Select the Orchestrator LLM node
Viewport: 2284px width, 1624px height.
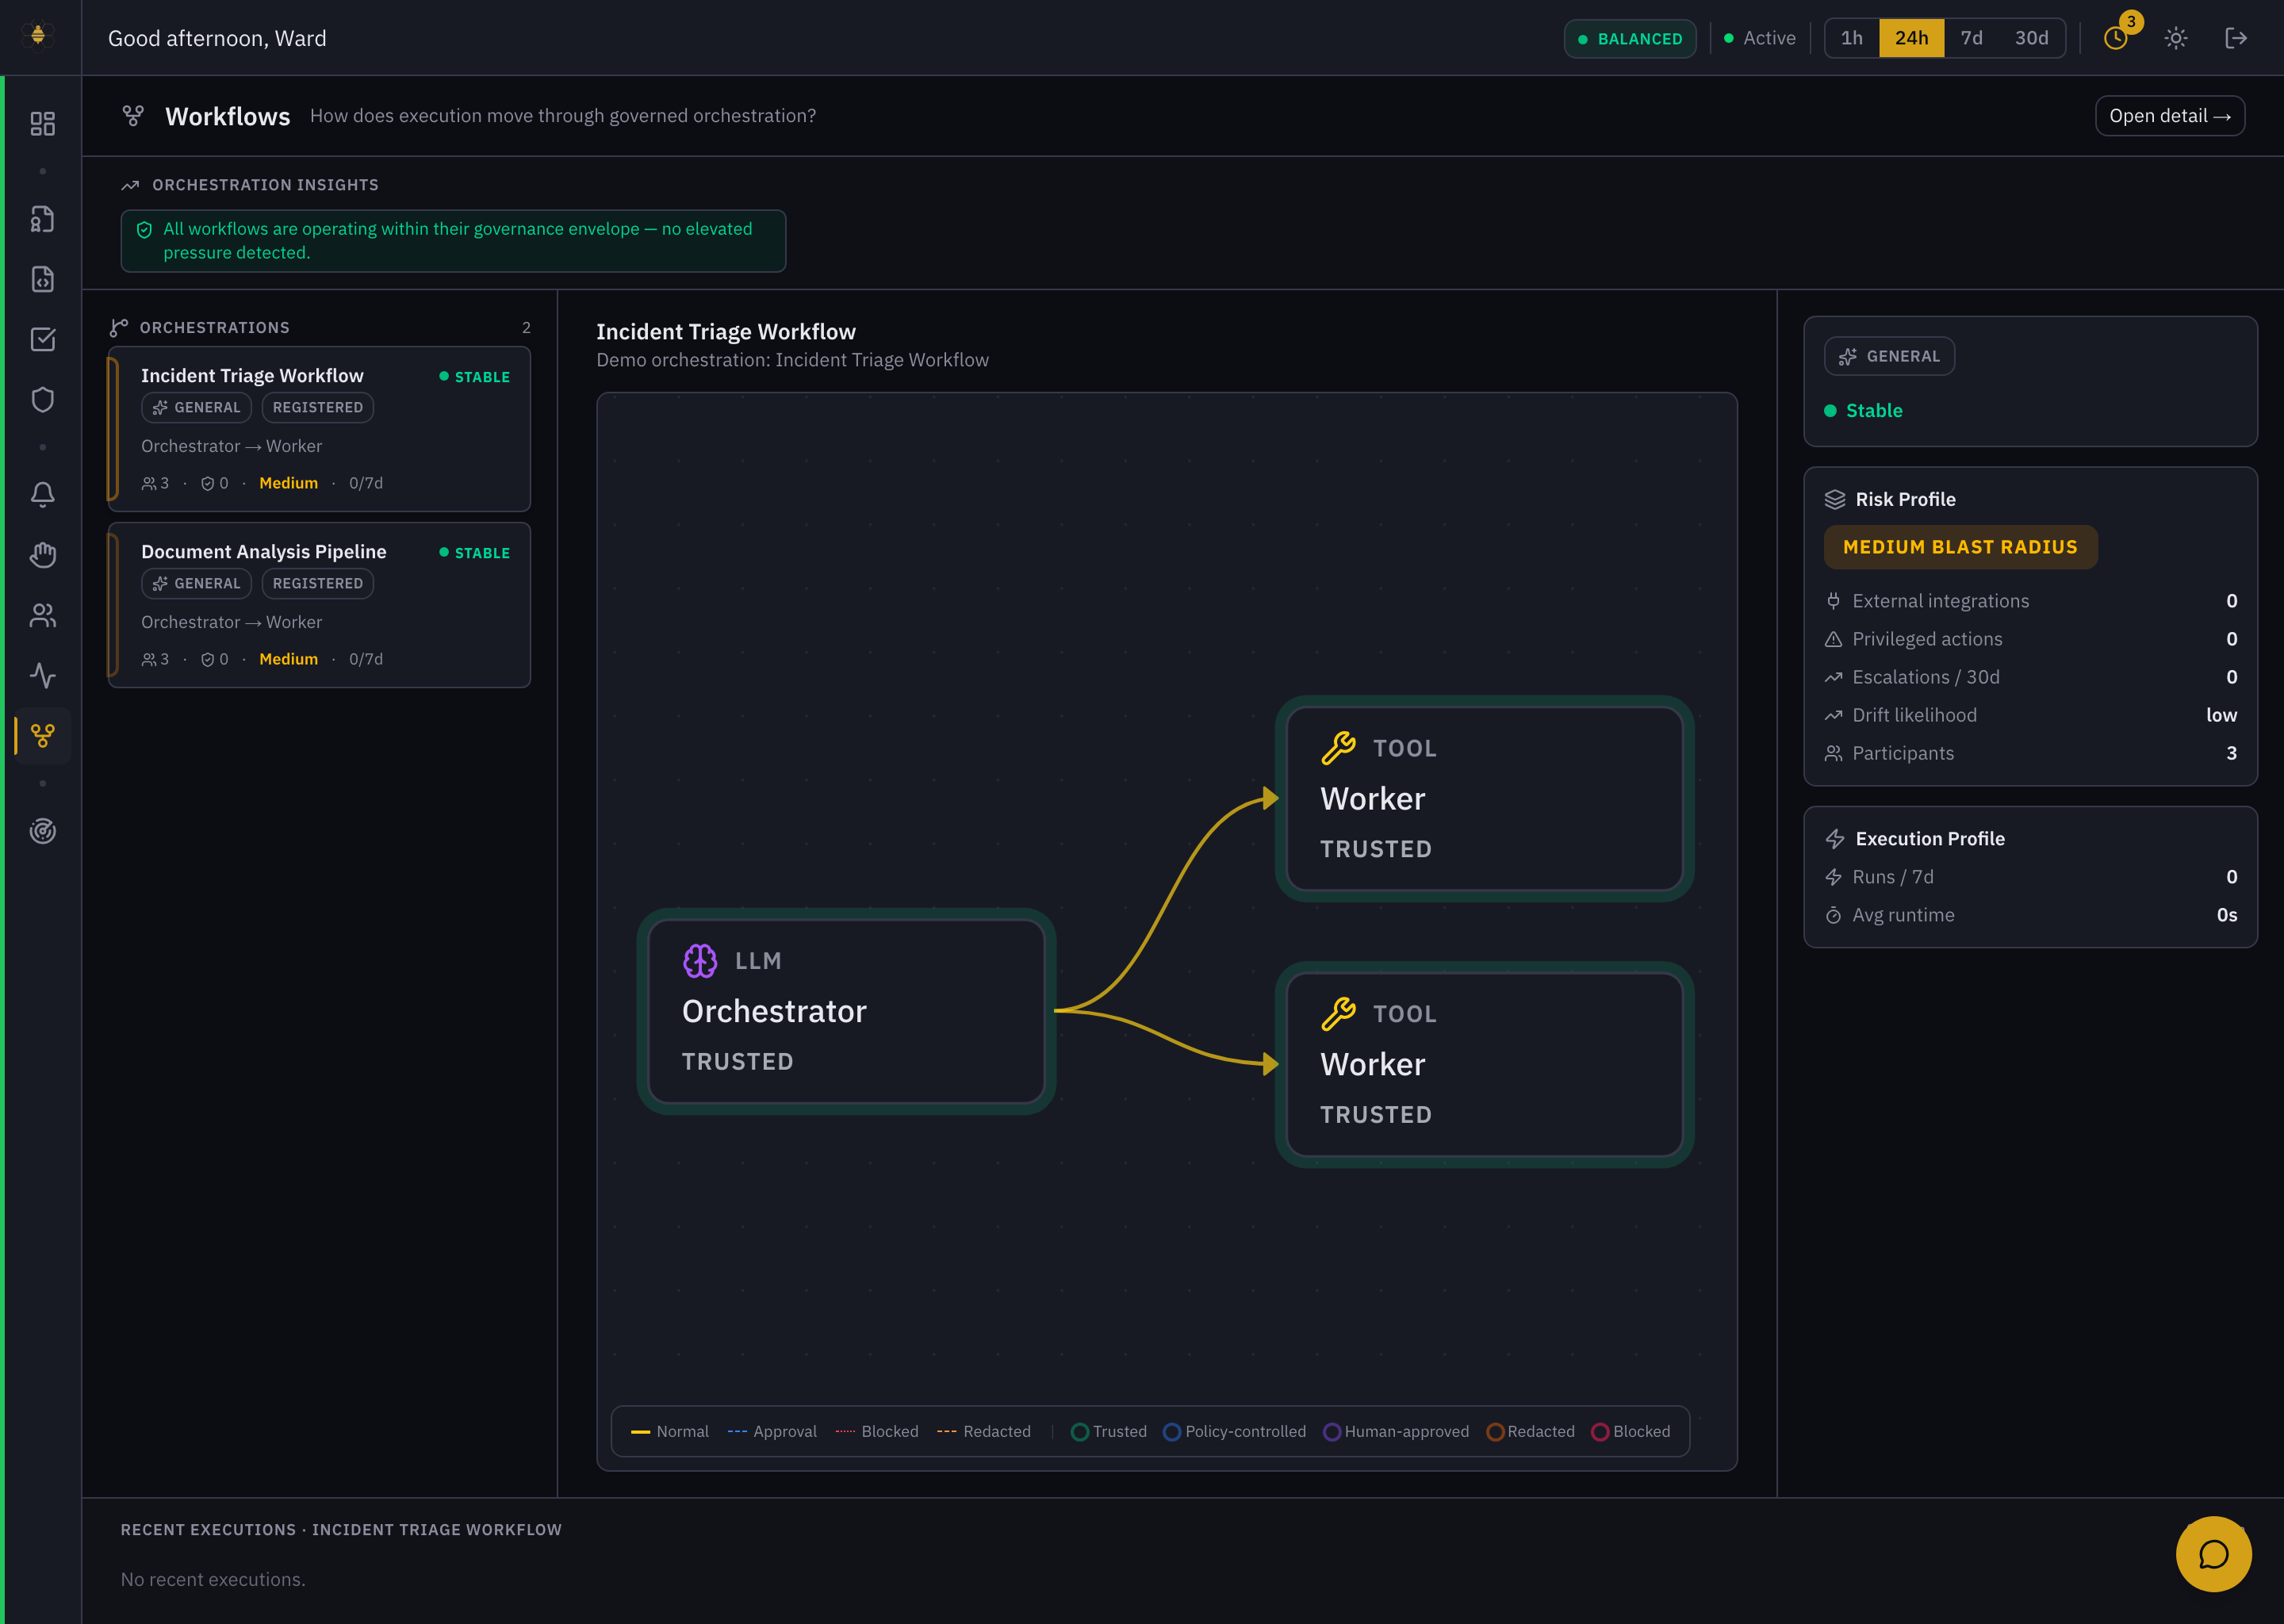[x=846, y=1011]
